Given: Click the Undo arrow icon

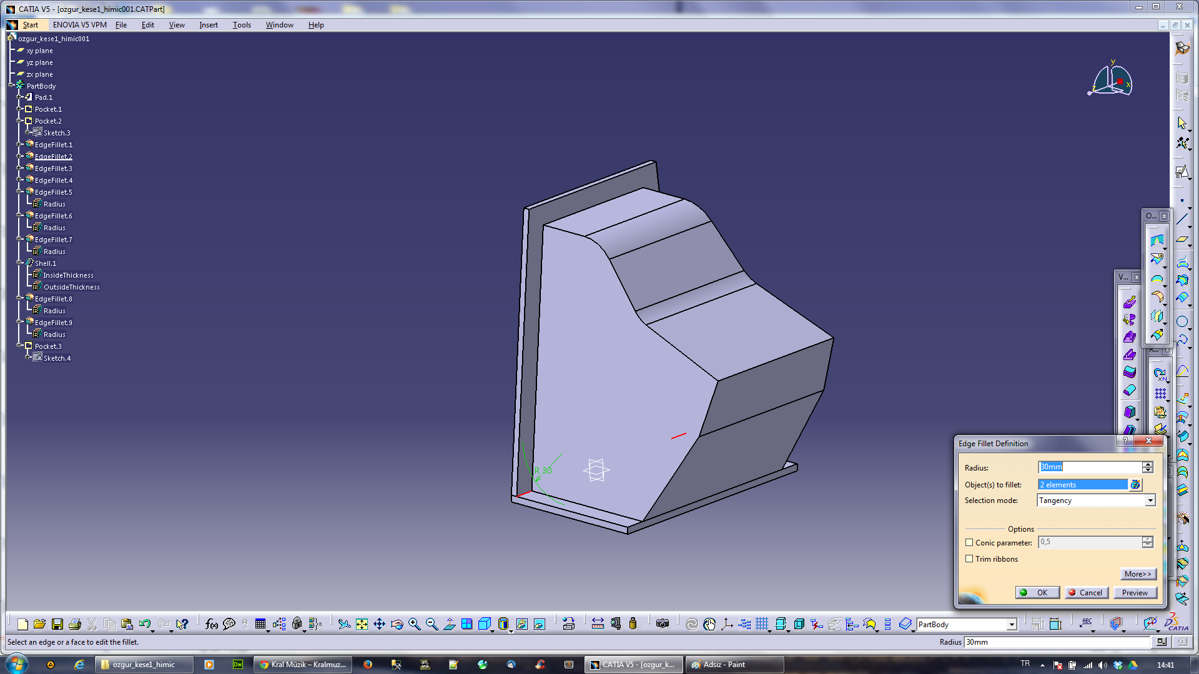Looking at the screenshot, I should 145,624.
